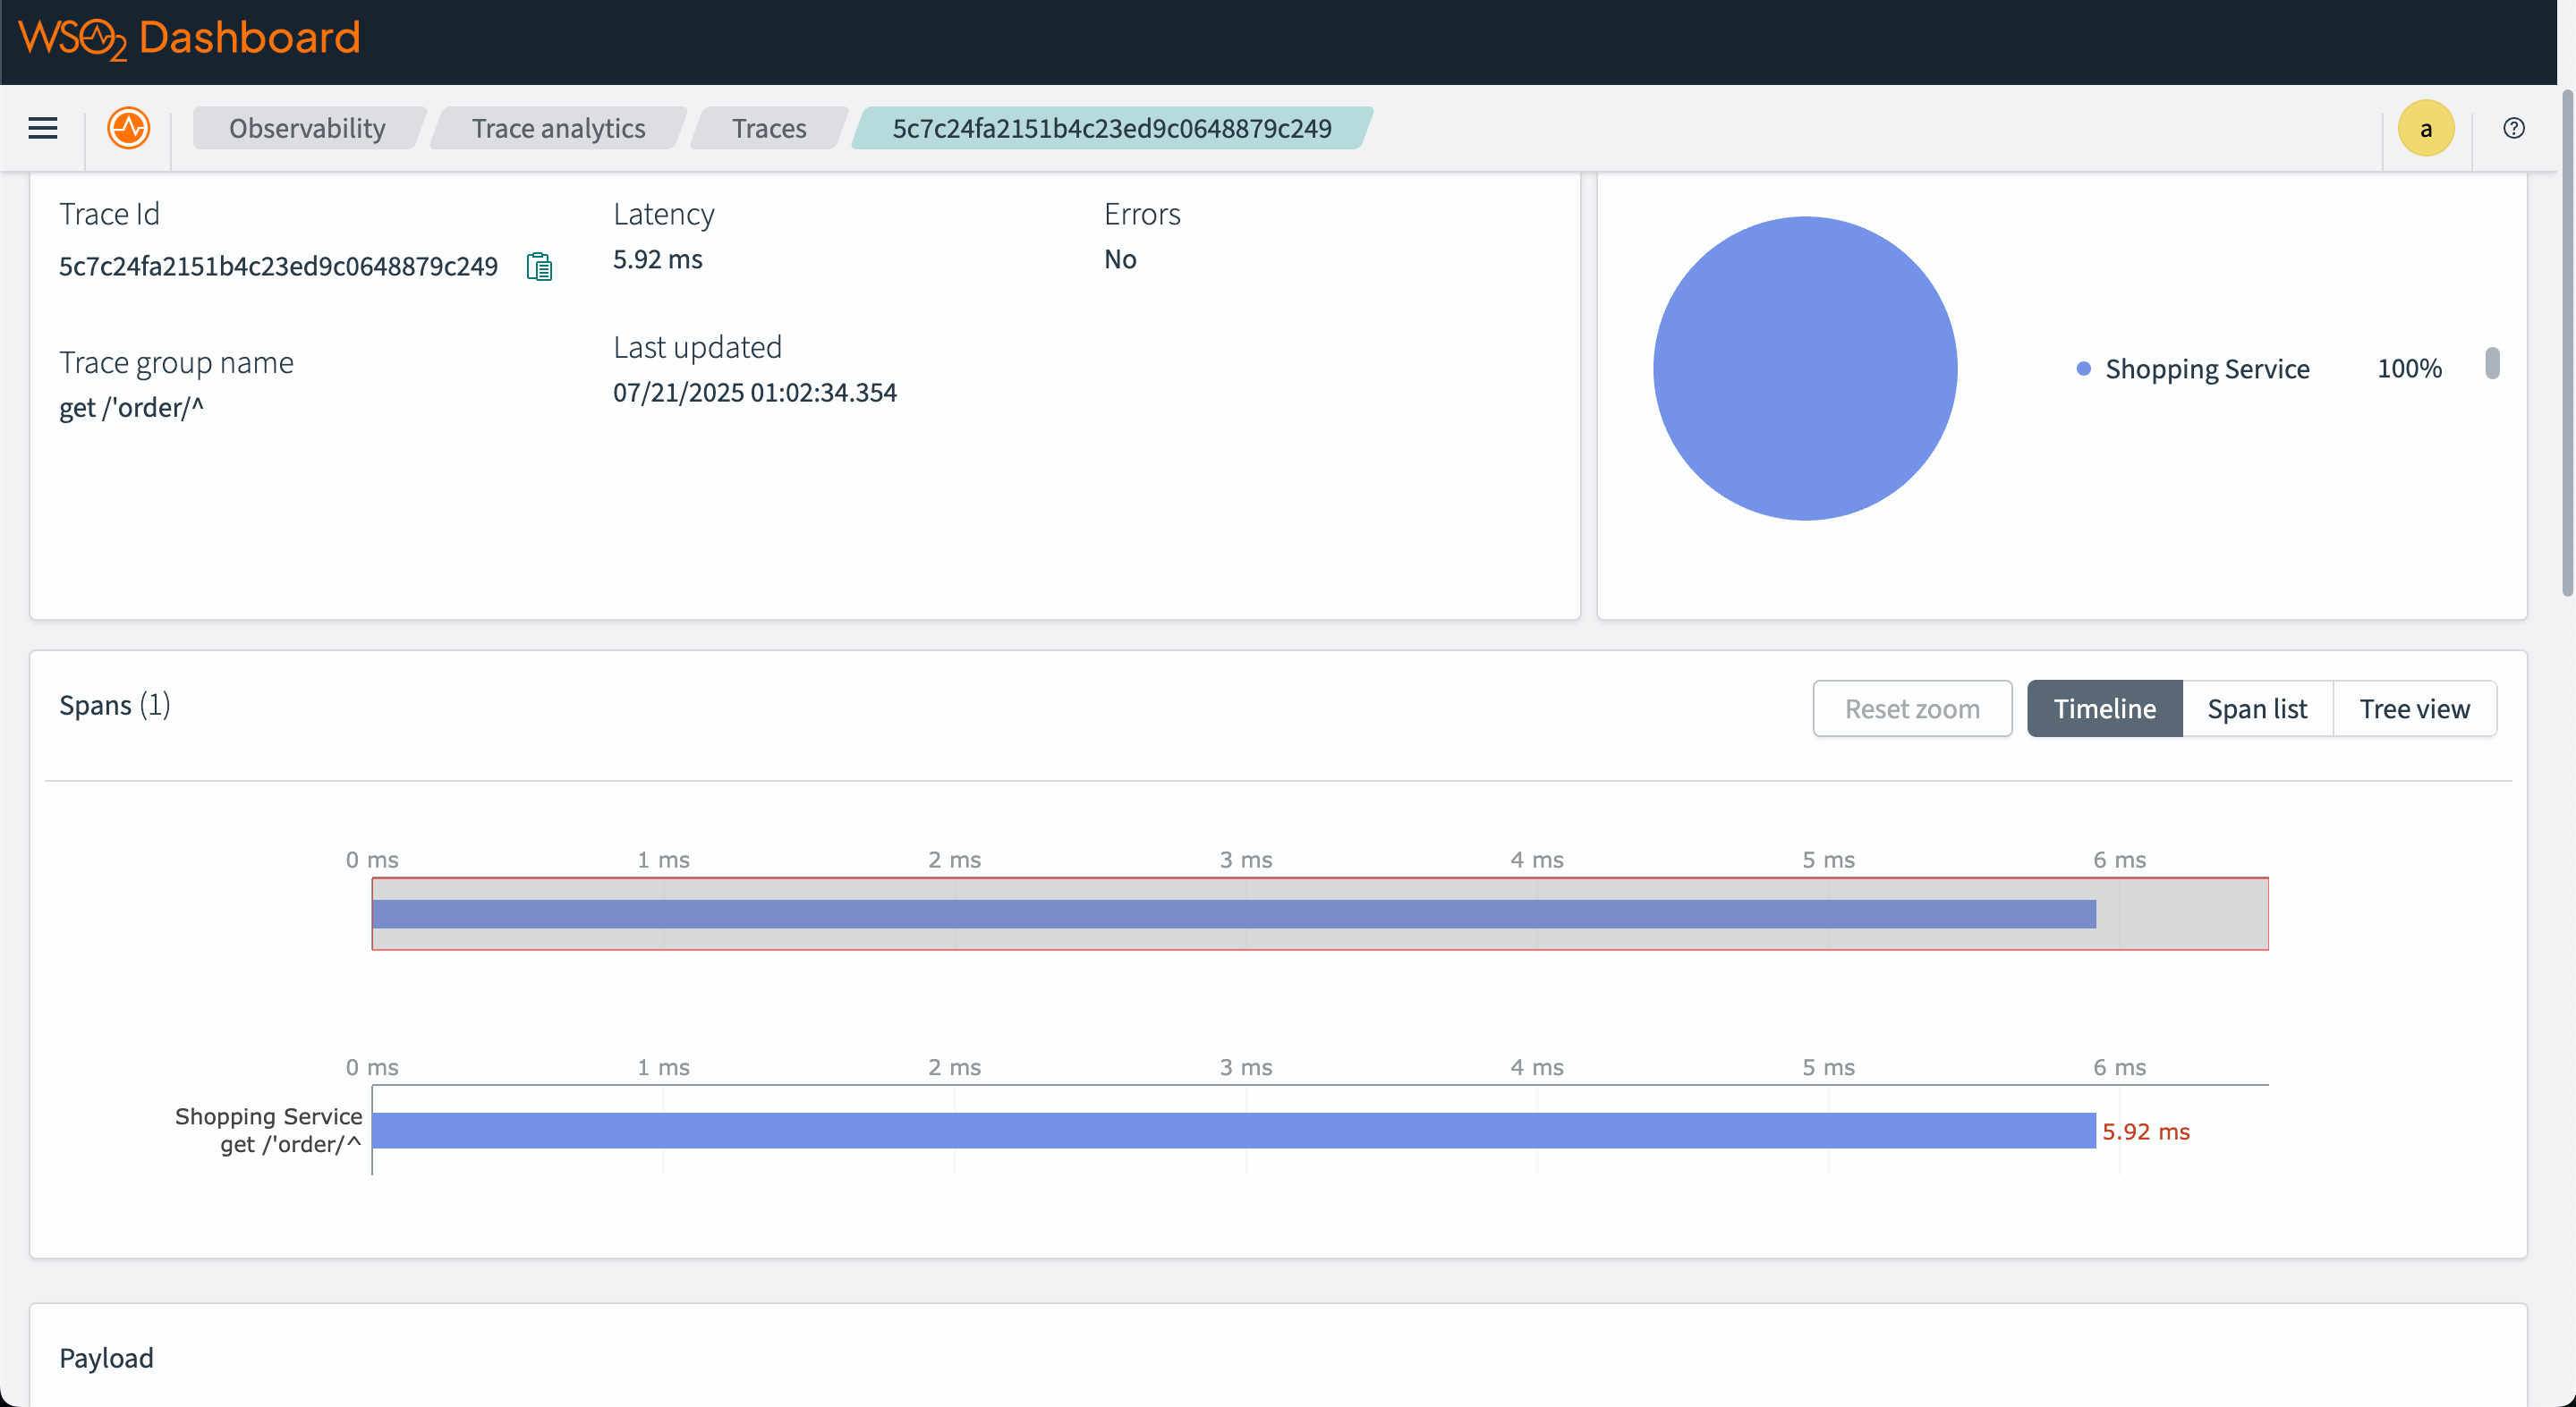Click the page vertical scrollbar

[x=2567, y=343]
